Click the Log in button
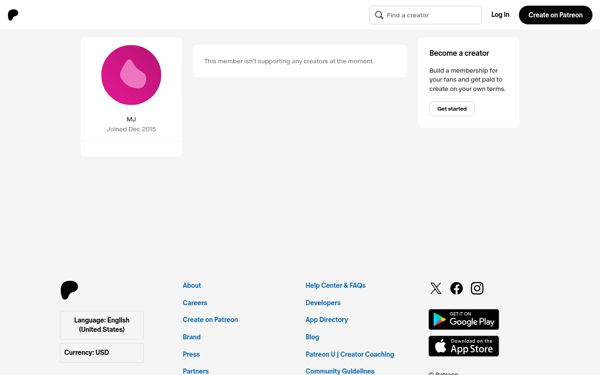This screenshot has height=375, width=600. point(500,15)
